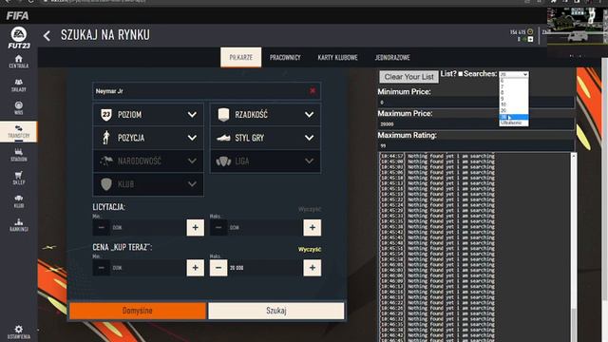Open Stadion in the sidebar

[x=19, y=155]
